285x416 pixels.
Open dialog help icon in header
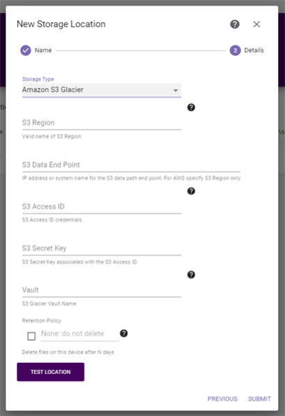235,24
